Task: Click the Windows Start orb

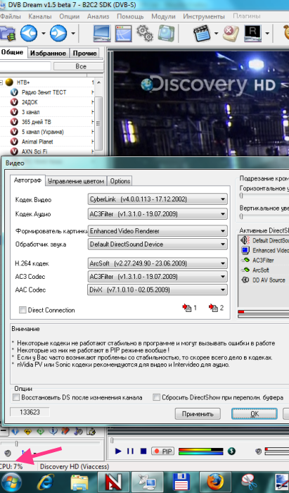Action: click(12, 482)
